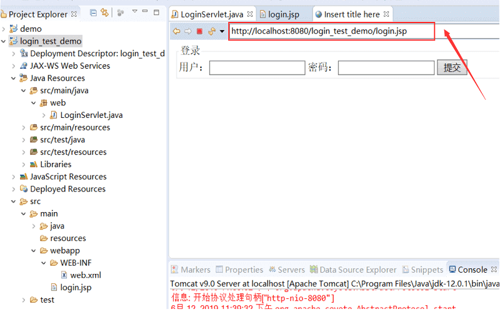Expand the Deployment Descriptor node
The height and width of the screenshot is (312, 500).
point(13,54)
